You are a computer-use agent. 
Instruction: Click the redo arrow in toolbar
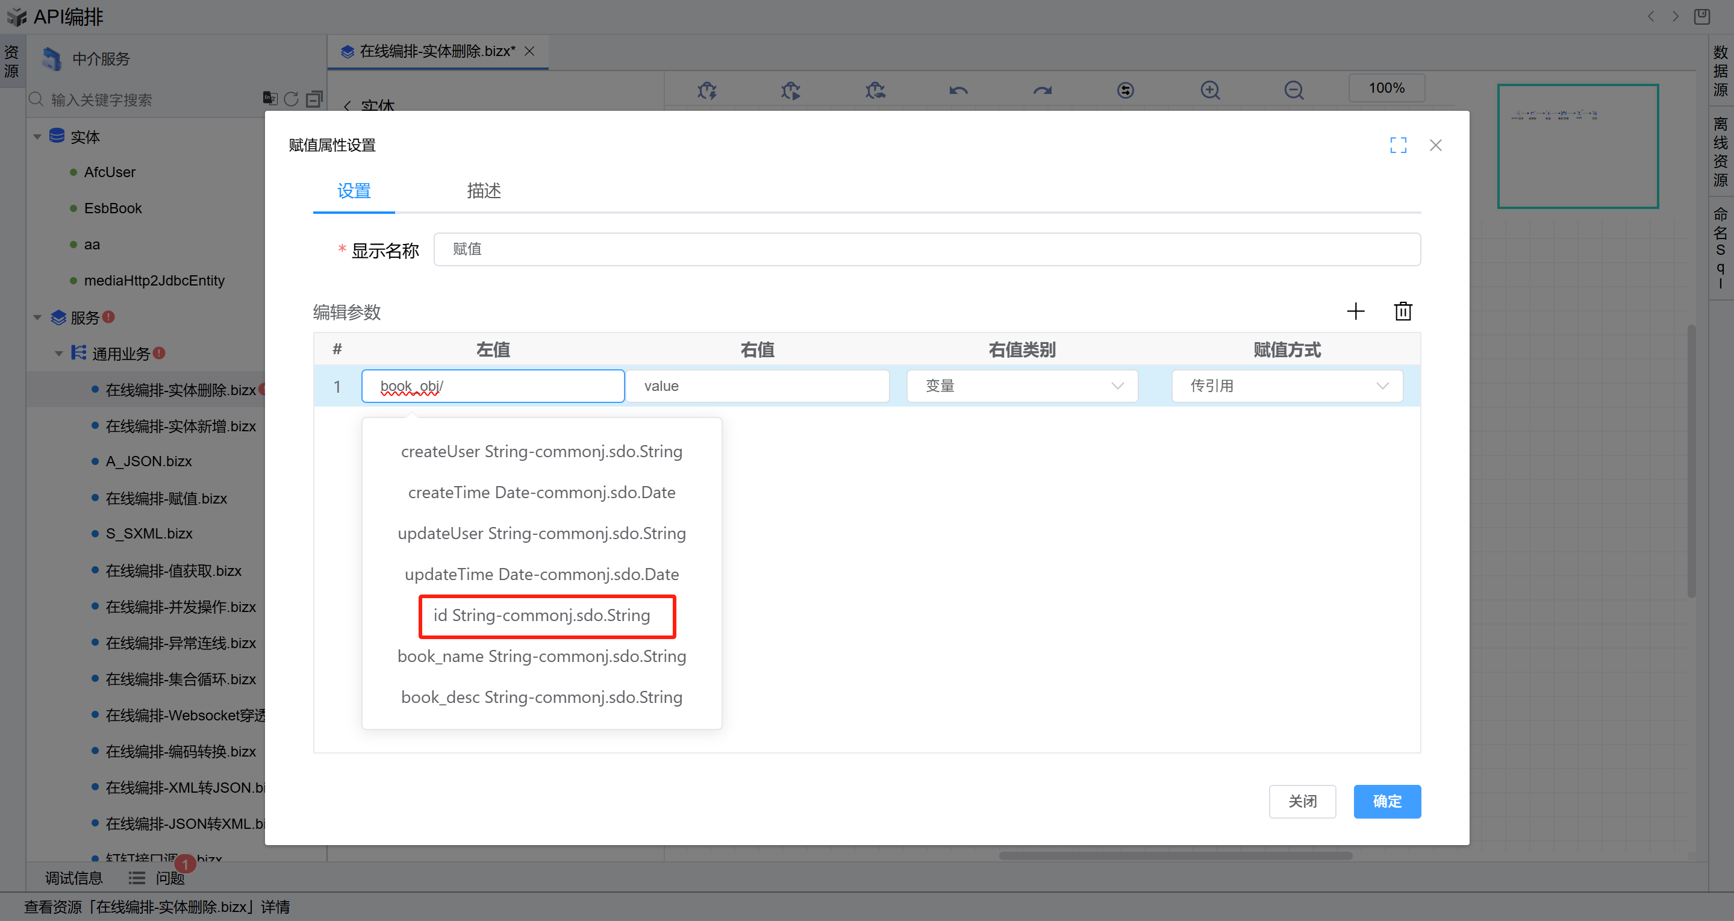pos(1042,90)
